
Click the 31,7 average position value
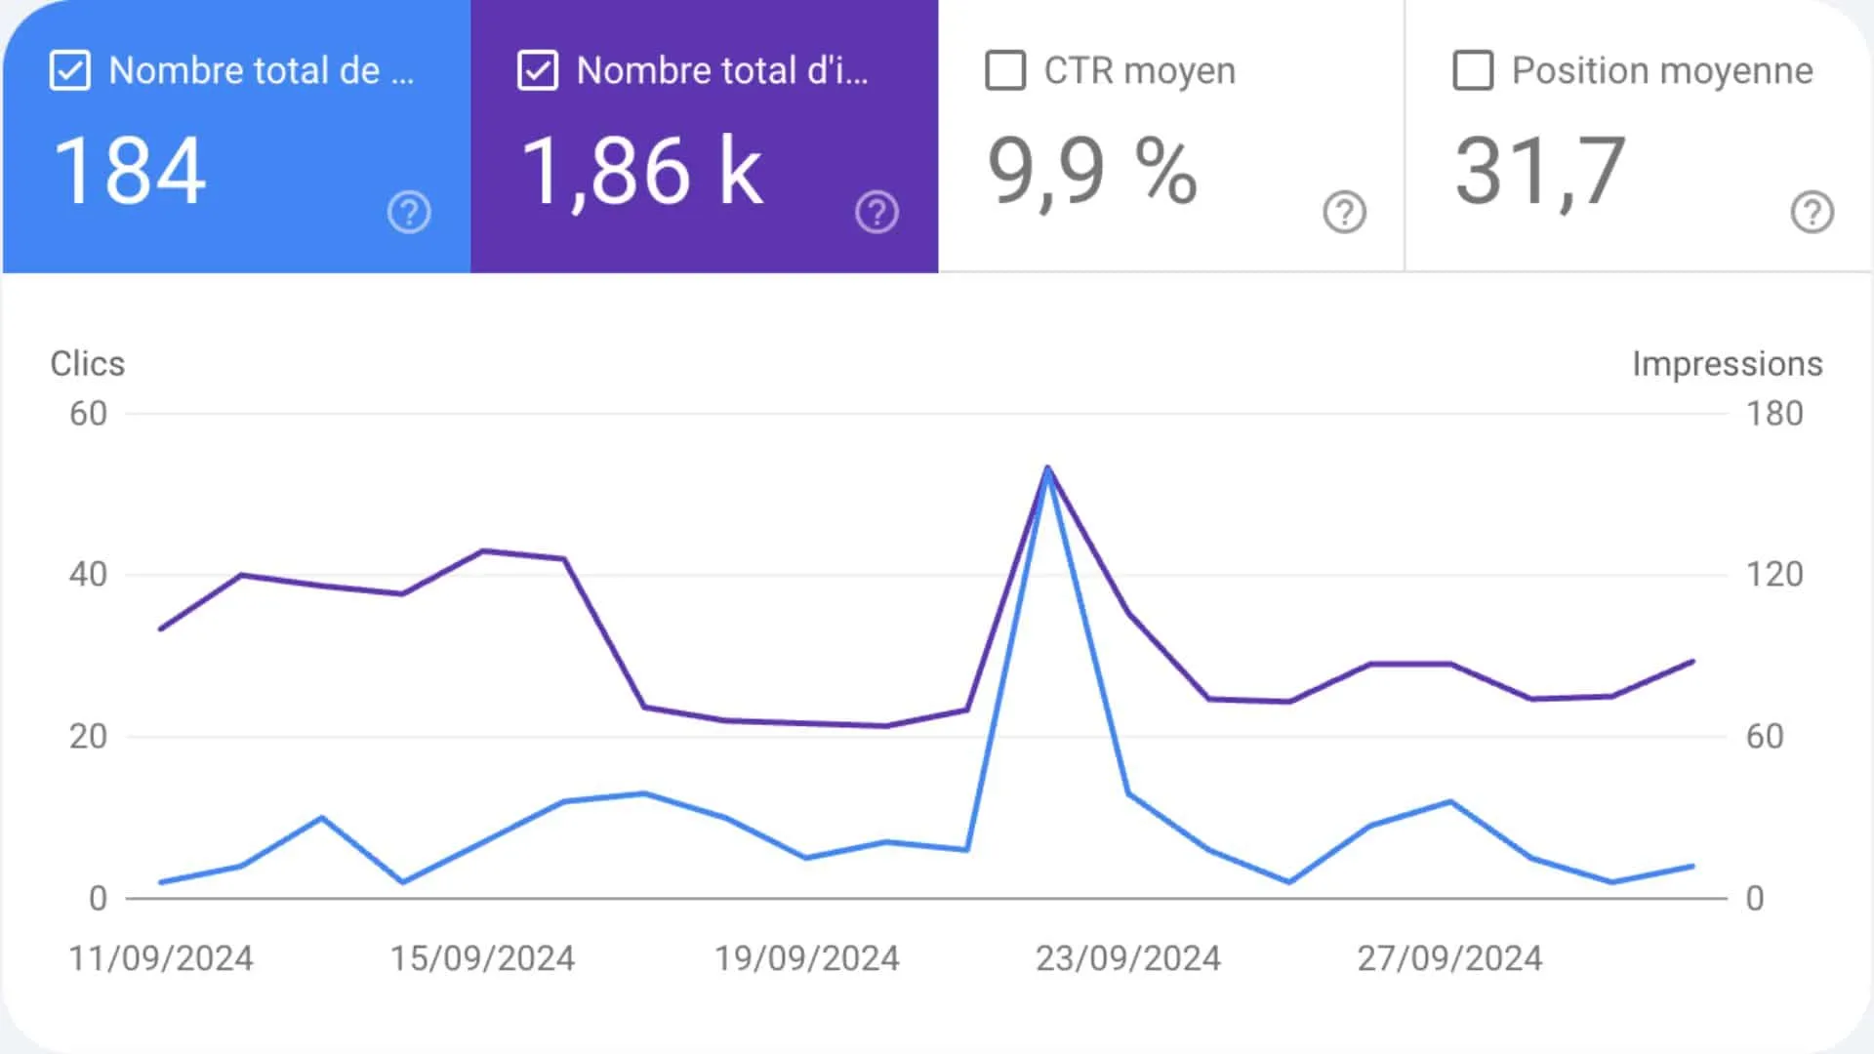1539,172
